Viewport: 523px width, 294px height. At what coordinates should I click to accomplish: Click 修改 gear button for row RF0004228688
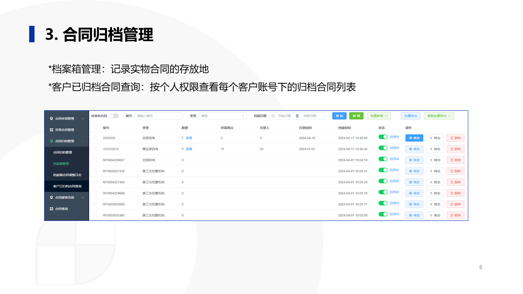tap(414, 193)
